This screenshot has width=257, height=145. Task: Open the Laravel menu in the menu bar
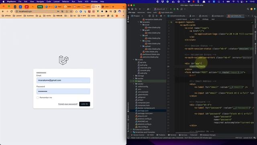pyautogui.click(x=57, y=2)
